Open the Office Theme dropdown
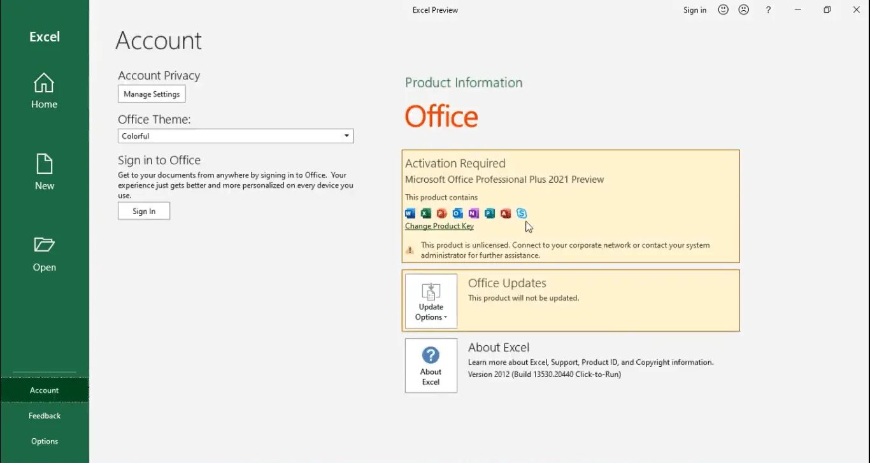The image size is (870, 463). pyautogui.click(x=236, y=136)
